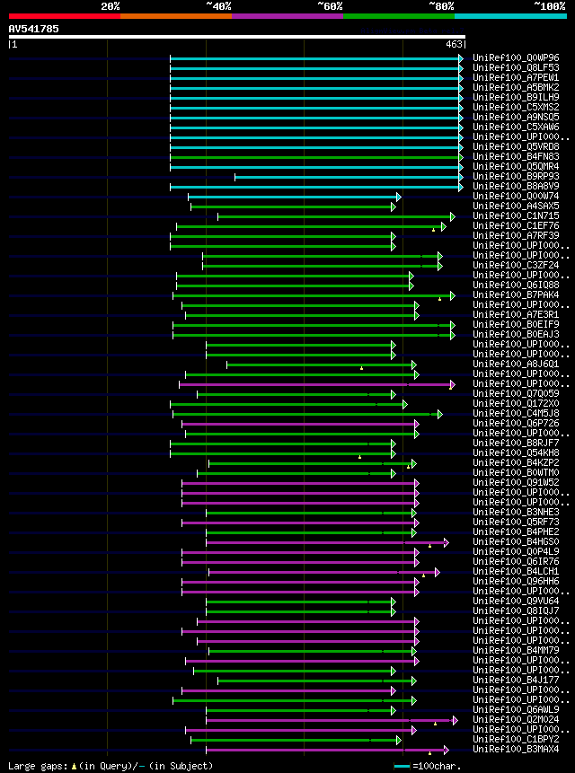
Task: Click the orange ~40% identity legend segment
Action: (x=176, y=16)
